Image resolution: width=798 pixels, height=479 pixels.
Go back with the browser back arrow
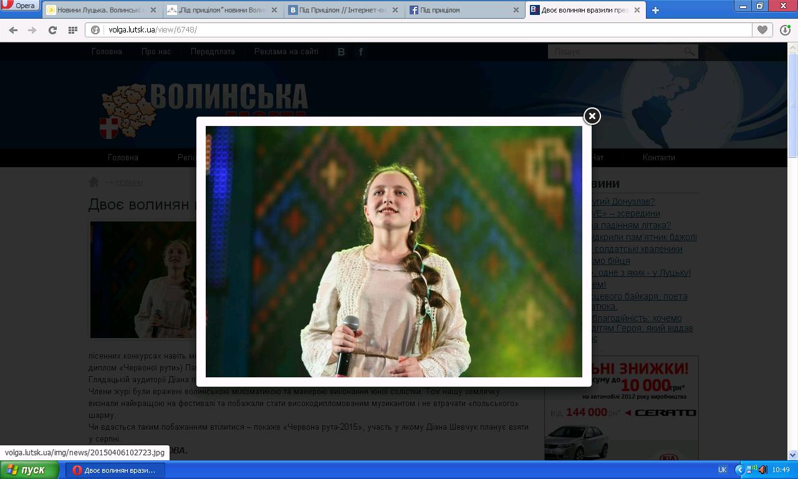click(x=13, y=30)
